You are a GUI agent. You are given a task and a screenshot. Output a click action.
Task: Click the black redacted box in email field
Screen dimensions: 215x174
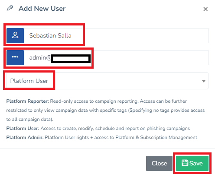pyautogui.click(x=71, y=59)
